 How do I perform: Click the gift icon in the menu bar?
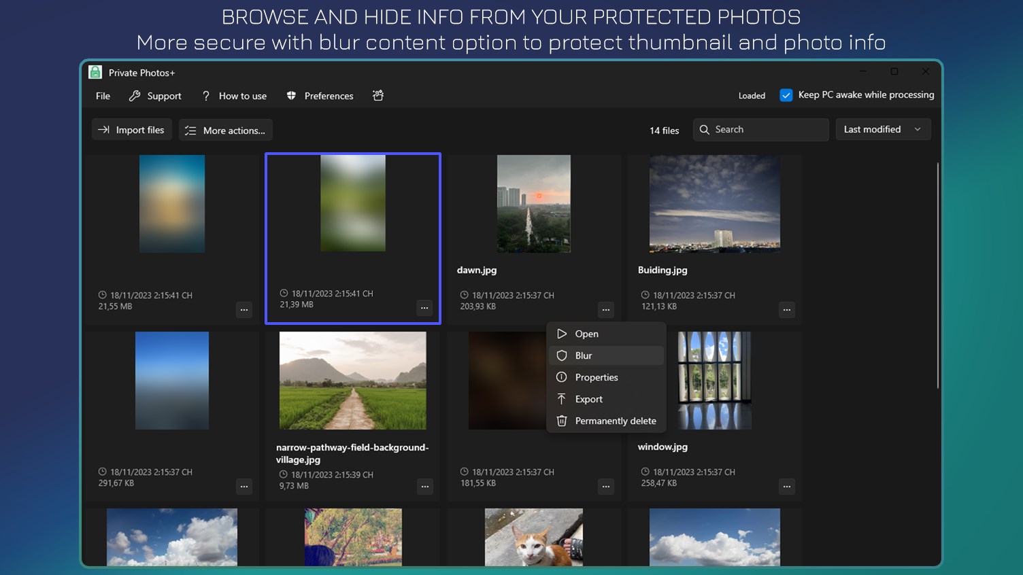(x=378, y=96)
